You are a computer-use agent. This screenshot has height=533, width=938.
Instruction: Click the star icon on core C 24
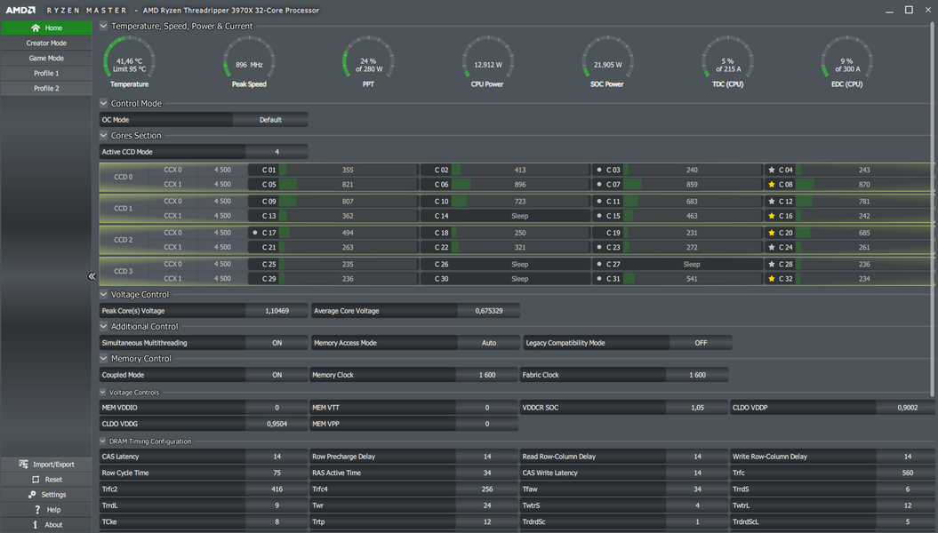[x=772, y=247]
